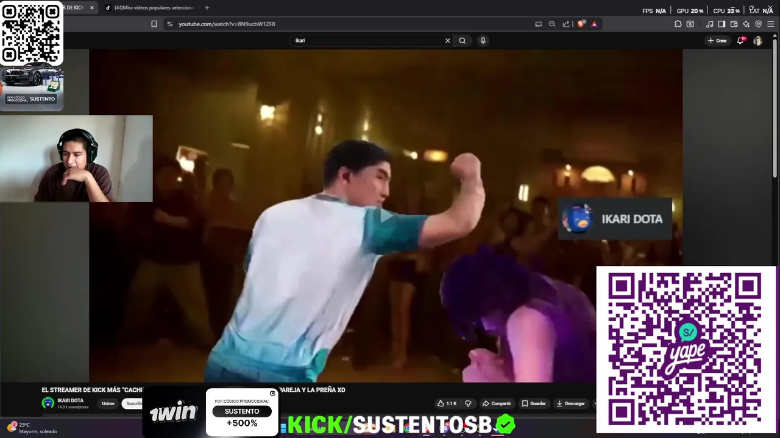Click the video player to toggle playback
The width and height of the screenshot is (780, 438).
coord(386,215)
